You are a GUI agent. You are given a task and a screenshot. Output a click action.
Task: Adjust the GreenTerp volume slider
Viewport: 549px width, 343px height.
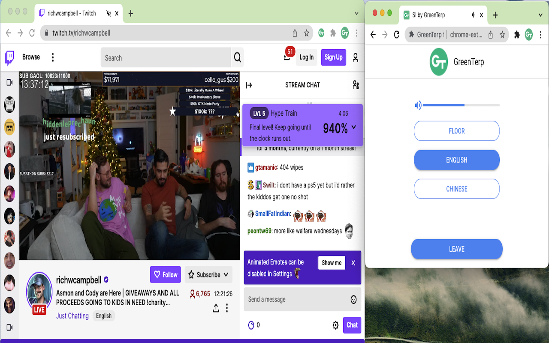462,105
